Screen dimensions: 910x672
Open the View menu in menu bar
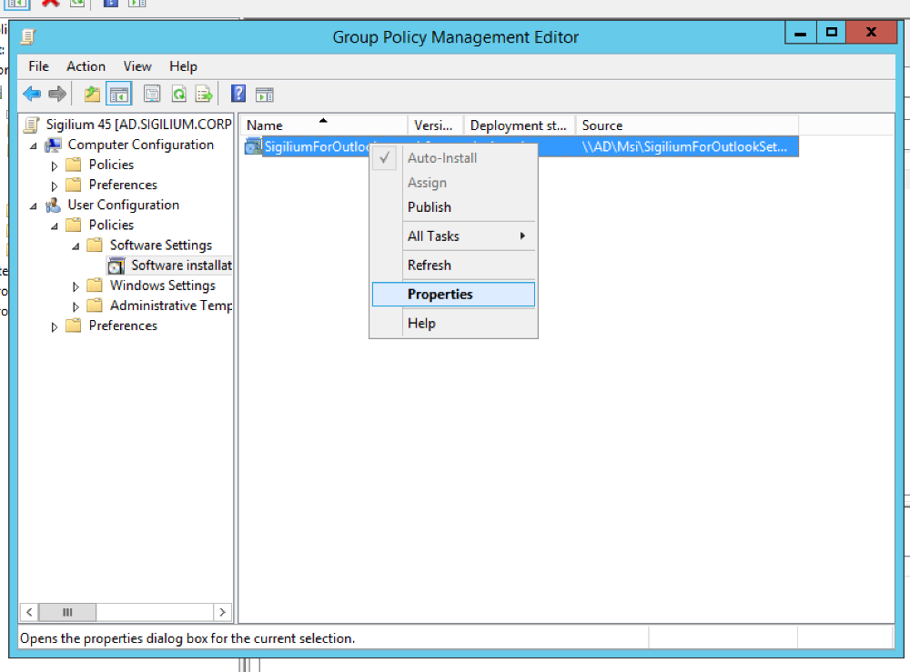[137, 66]
